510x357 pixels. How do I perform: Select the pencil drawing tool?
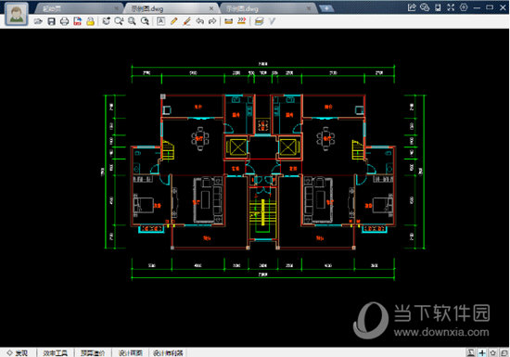pos(173,21)
